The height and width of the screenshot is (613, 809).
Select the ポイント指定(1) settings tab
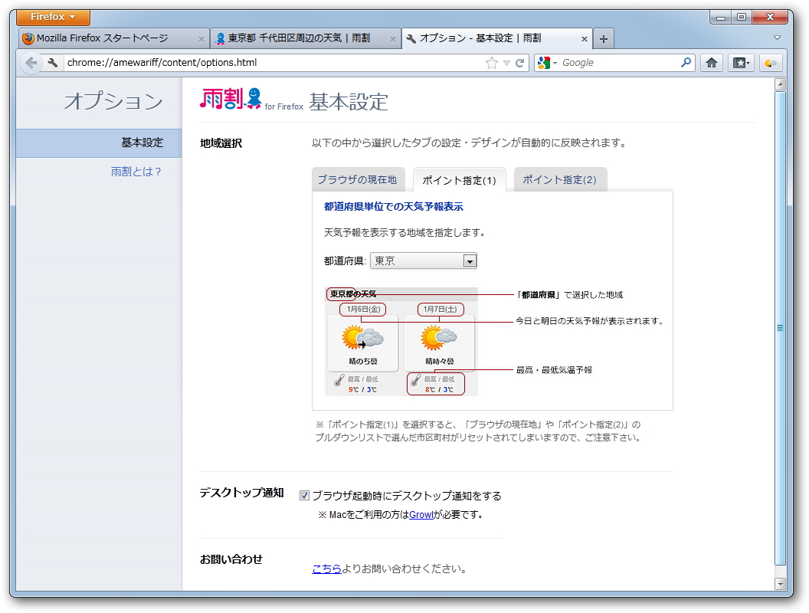459,180
